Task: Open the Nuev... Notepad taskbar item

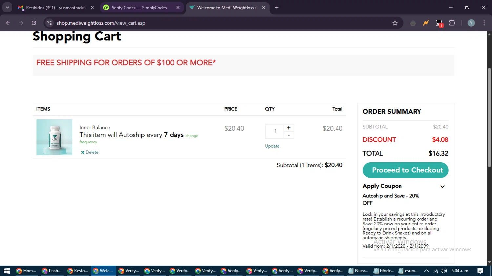Action: (x=359, y=271)
